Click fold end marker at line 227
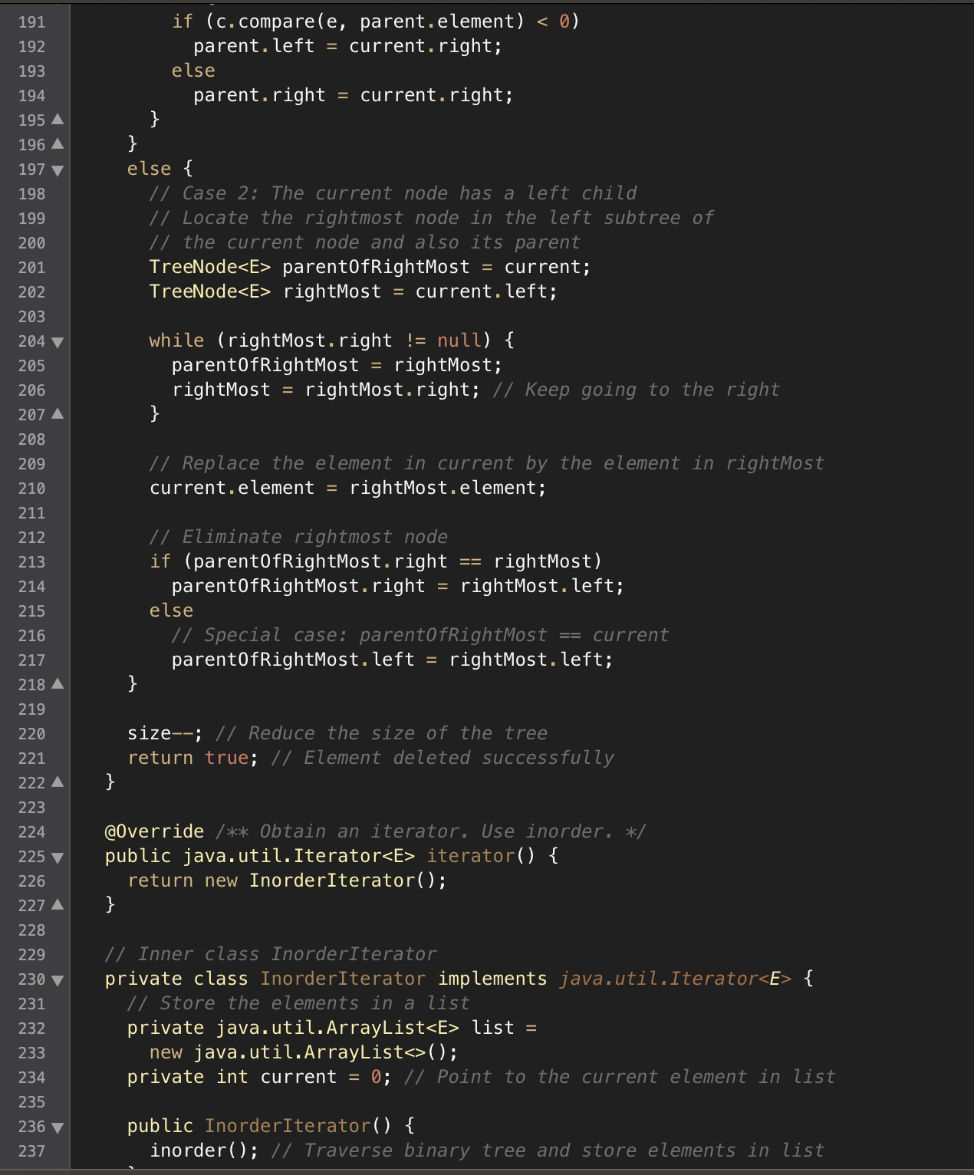This screenshot has width=974, height=1175. click(x=58, y=905)
